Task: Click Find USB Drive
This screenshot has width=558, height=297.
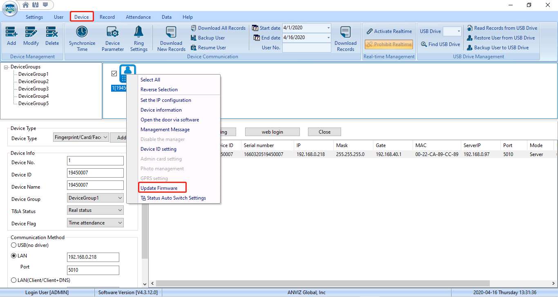Action: 440,44
